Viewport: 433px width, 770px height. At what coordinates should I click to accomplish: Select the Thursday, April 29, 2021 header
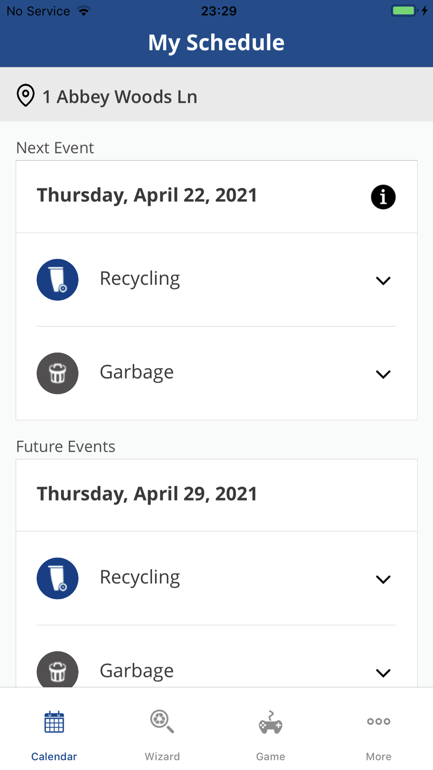coord(147,494)
